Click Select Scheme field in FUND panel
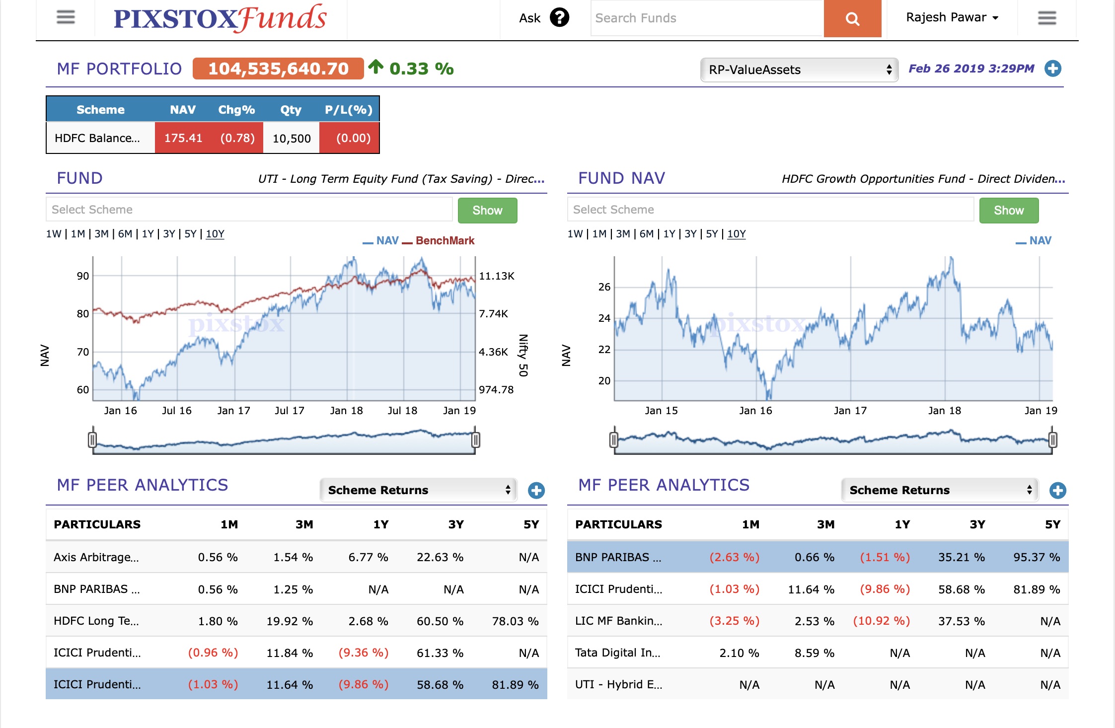The image size is (1115, 728). click(249, 210)
